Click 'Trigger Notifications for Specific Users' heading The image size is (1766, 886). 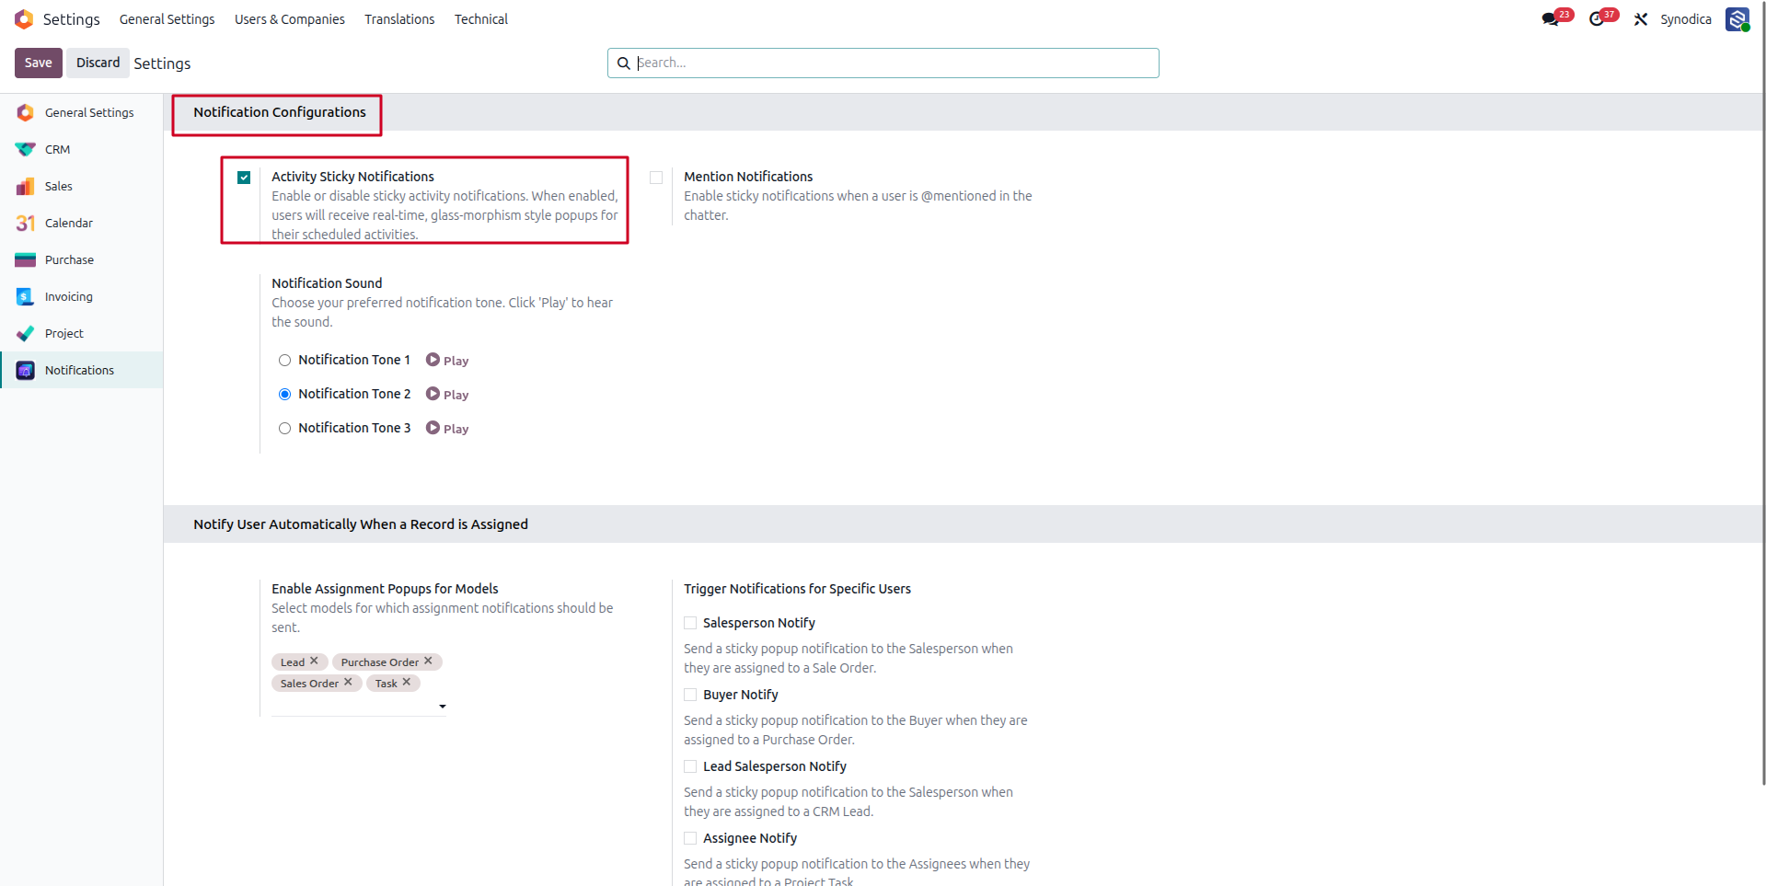[x=797, y=589]
